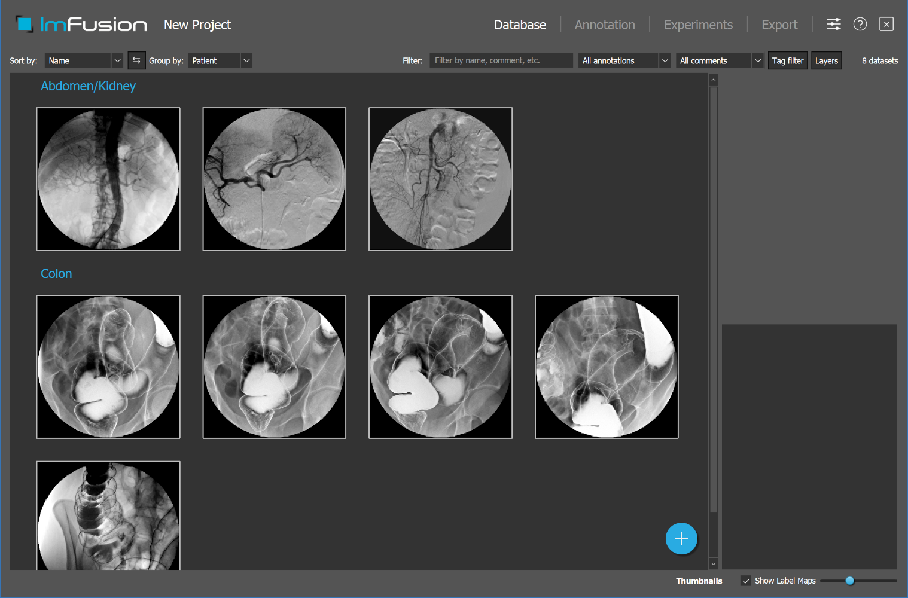Select the second Abdomen/Kidney angiogram thumbnail
The width and height of the screenshot is (908, 598).
[x=275, y=179]
